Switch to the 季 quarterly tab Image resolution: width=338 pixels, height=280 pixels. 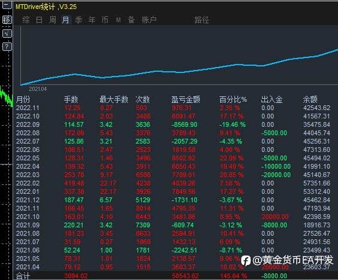(79, 20)
